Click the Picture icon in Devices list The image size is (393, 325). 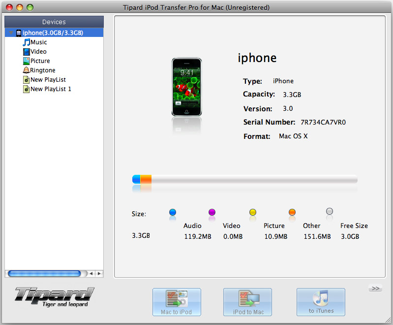27,61
